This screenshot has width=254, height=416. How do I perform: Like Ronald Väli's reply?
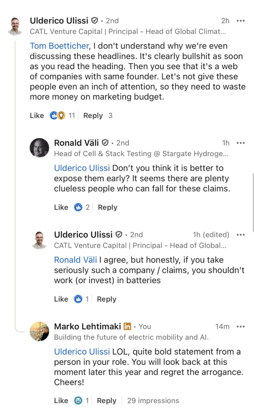point(61,207)
